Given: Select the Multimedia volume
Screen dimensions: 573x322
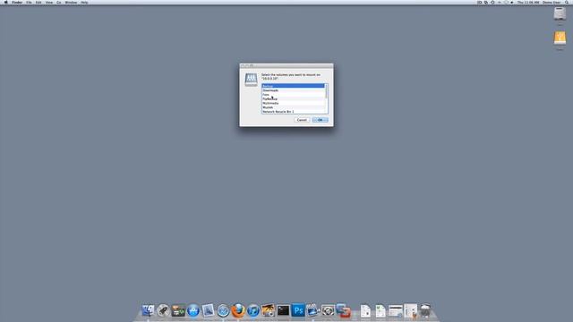Looking at the screenshot, I should [293, 104].
